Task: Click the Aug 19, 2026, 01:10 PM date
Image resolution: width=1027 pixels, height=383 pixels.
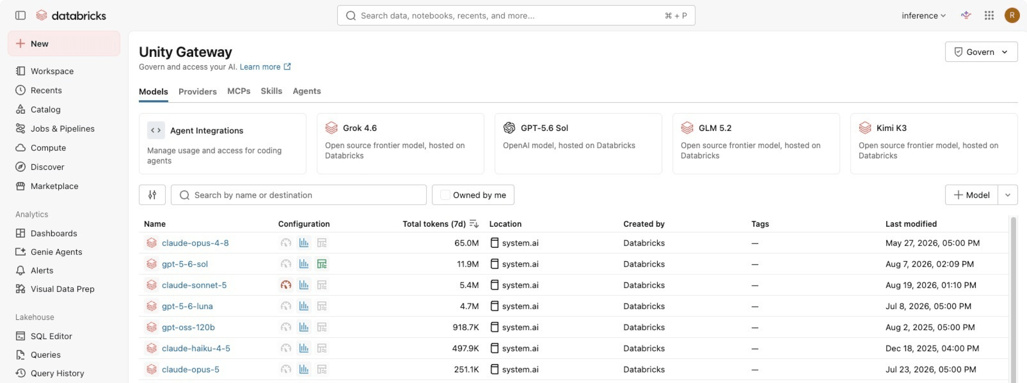Action: point(930,285)
